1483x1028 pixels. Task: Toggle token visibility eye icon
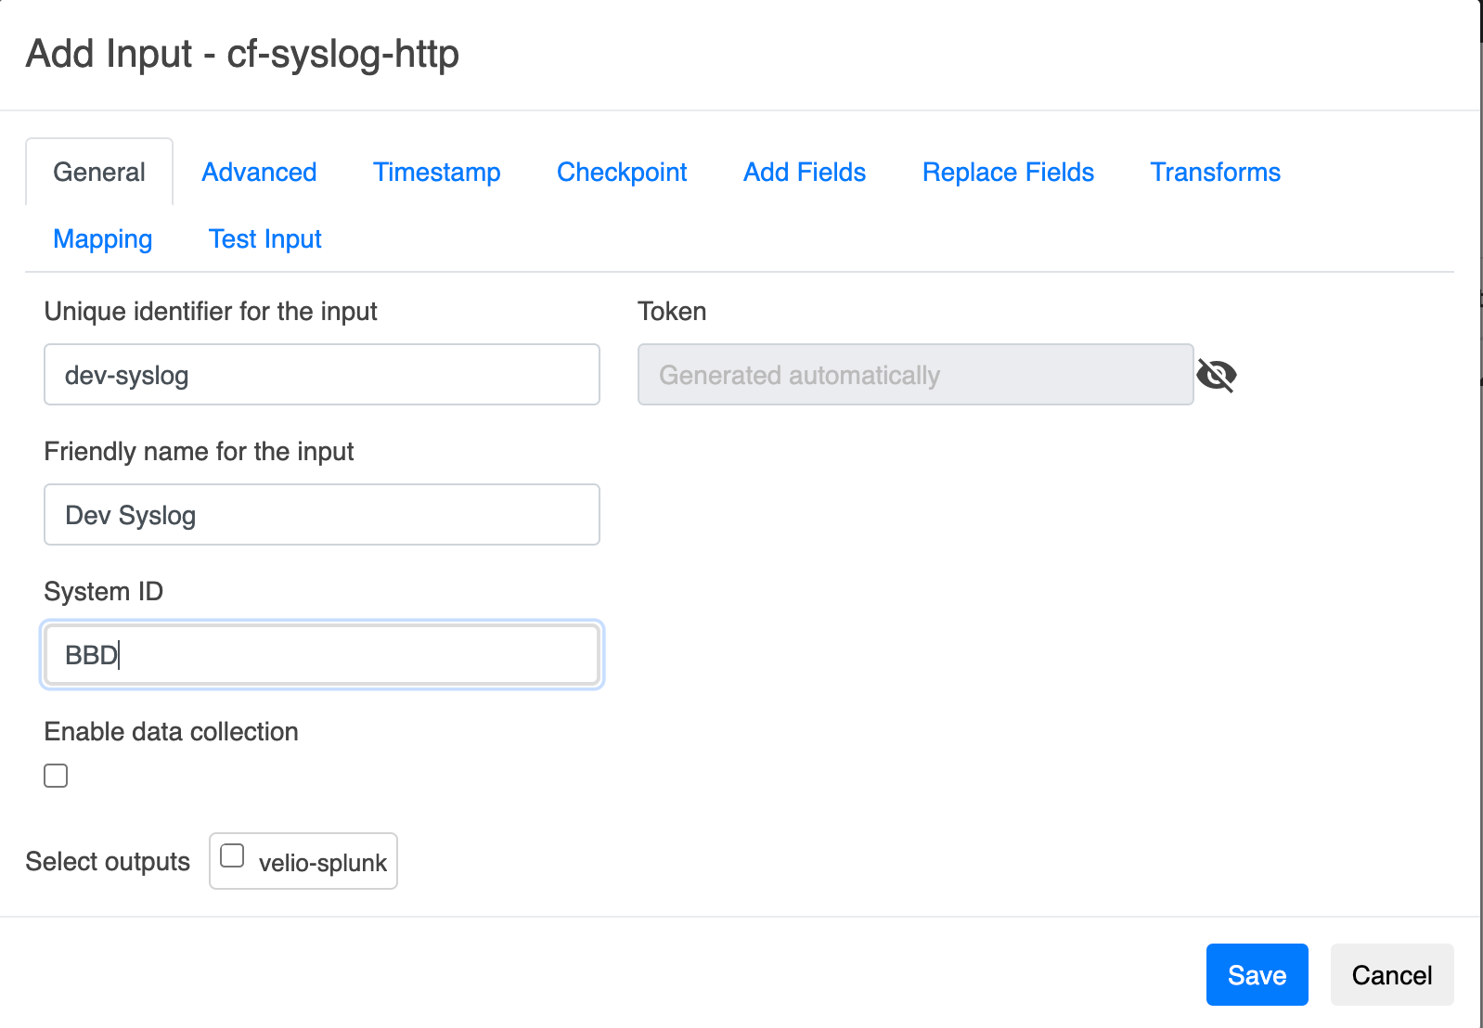tap(1216, 375)
